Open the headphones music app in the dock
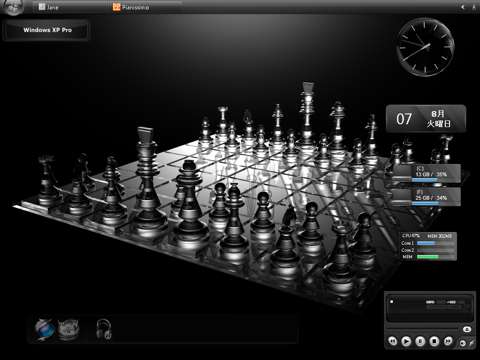Screen dimensions: 480x360 point(104,329)
